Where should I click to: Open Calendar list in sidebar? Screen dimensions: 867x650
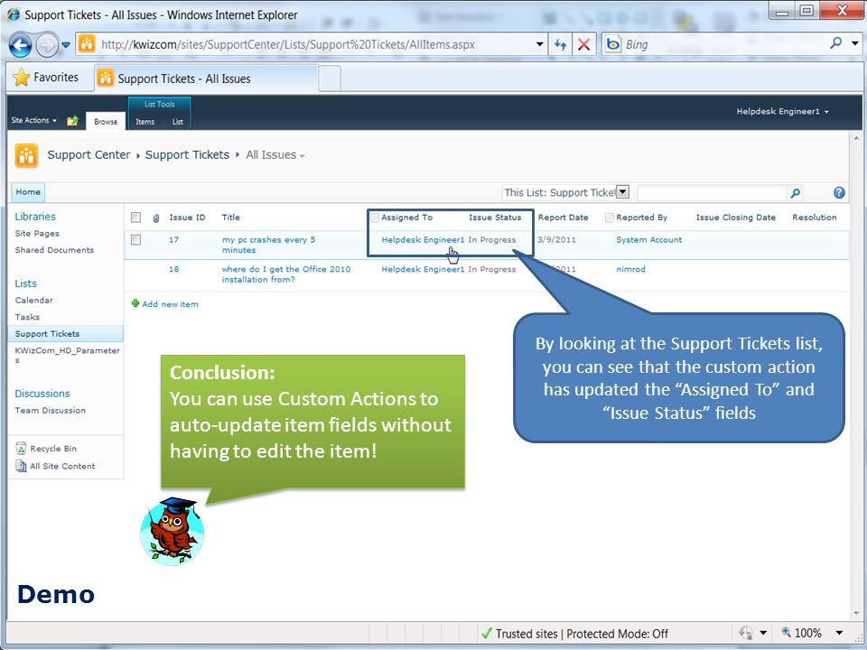(33, 300)
